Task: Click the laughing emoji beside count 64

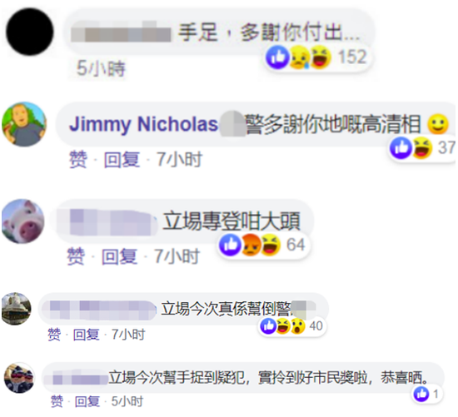Action: coord(271,245)
